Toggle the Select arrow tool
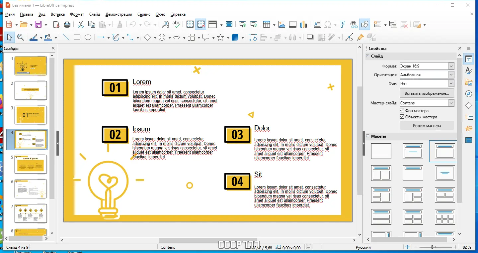Viewport: 478px width, 253px height. (x=9, y=37)
